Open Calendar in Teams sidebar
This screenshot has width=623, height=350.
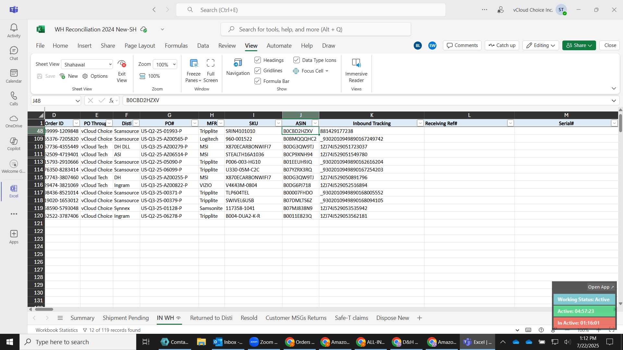click(x=14, y=76)
